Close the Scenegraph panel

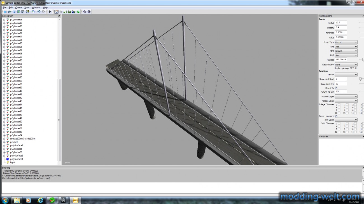59,16
